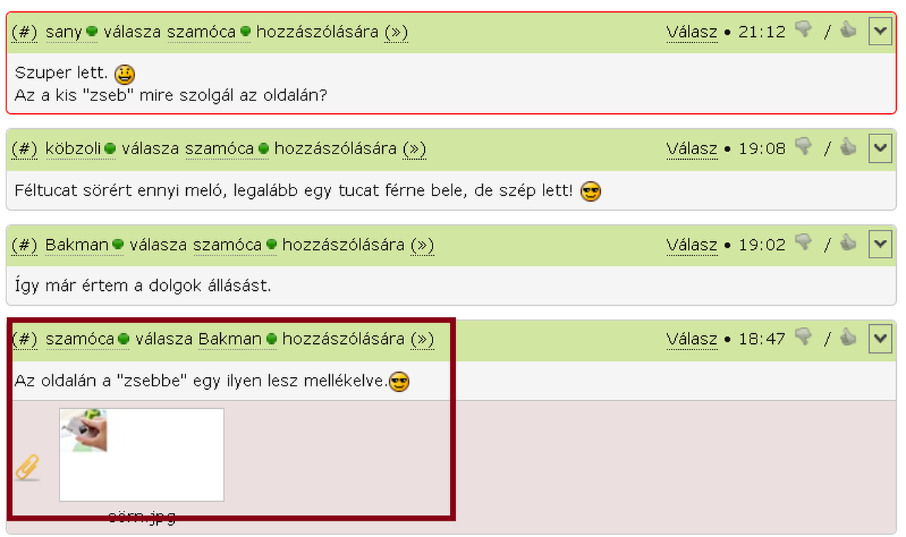906x537 pixels.
Task: Open dropdown arrow on köbzoli's comment
Action: coord(880,148)
